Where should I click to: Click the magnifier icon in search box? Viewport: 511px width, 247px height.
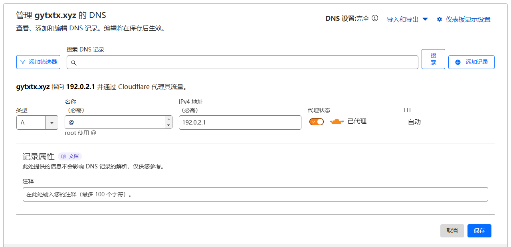(x=74, y=63)
